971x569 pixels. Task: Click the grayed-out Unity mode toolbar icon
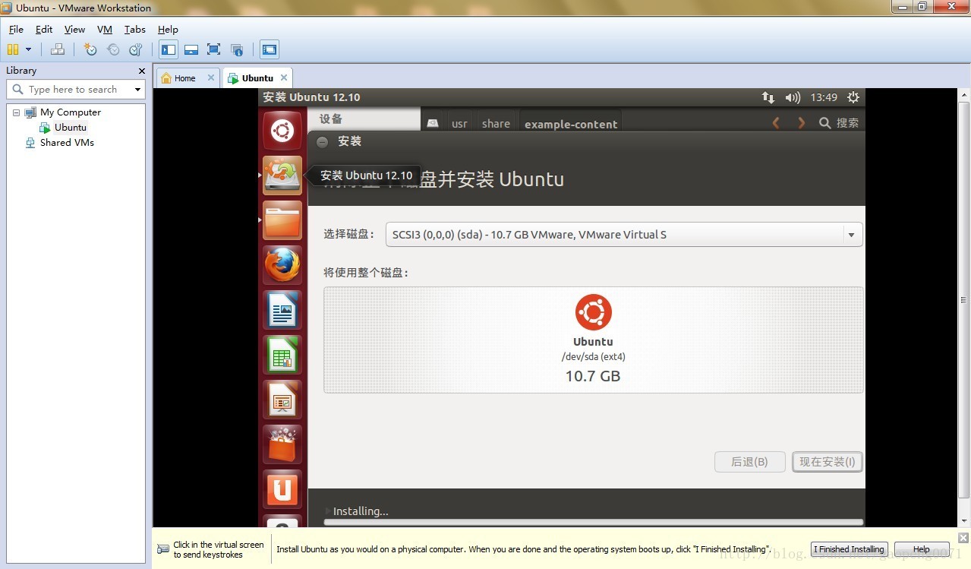click(237, 50)
